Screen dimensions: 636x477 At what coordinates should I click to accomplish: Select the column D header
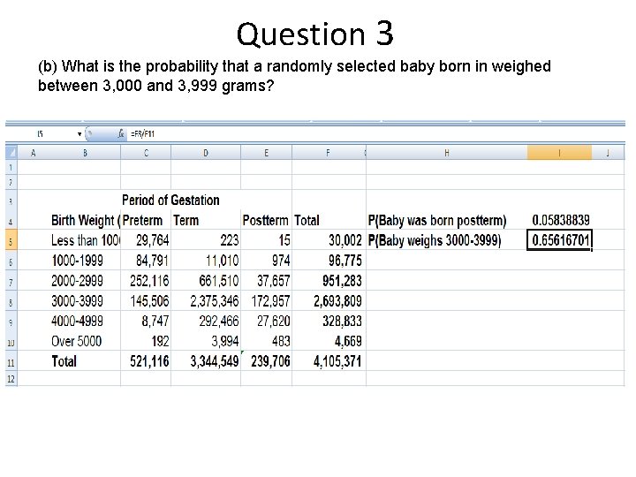click(206, 153)
